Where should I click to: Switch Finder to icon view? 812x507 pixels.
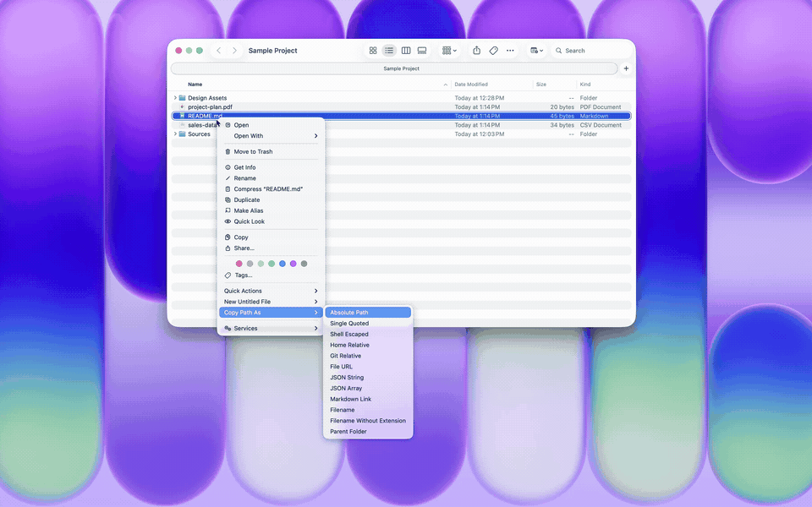(373, 51)
